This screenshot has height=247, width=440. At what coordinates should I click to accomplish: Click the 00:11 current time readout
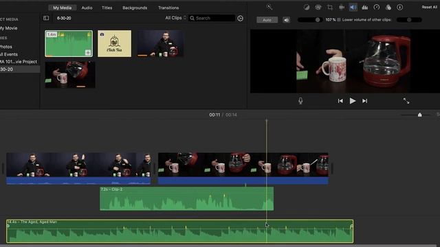point(214,115)
